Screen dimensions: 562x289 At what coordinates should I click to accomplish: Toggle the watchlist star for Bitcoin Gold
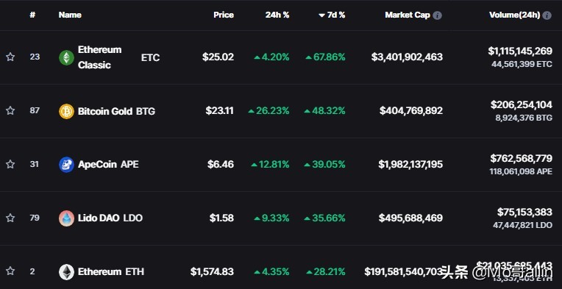point(10,110)
